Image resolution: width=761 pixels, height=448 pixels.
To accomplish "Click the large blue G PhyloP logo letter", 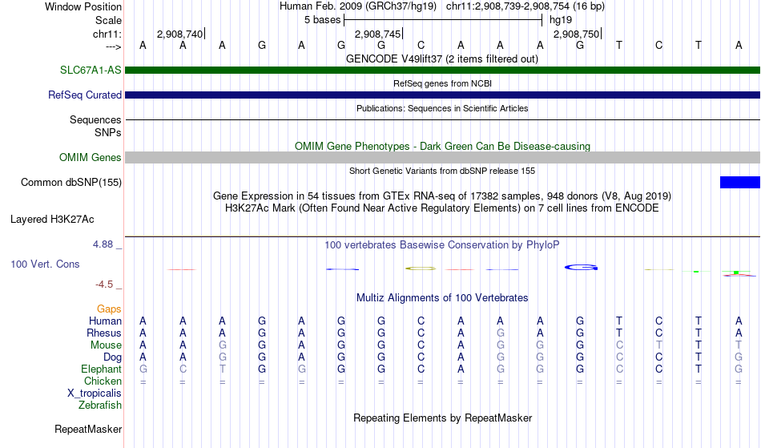I will point(581,268).
